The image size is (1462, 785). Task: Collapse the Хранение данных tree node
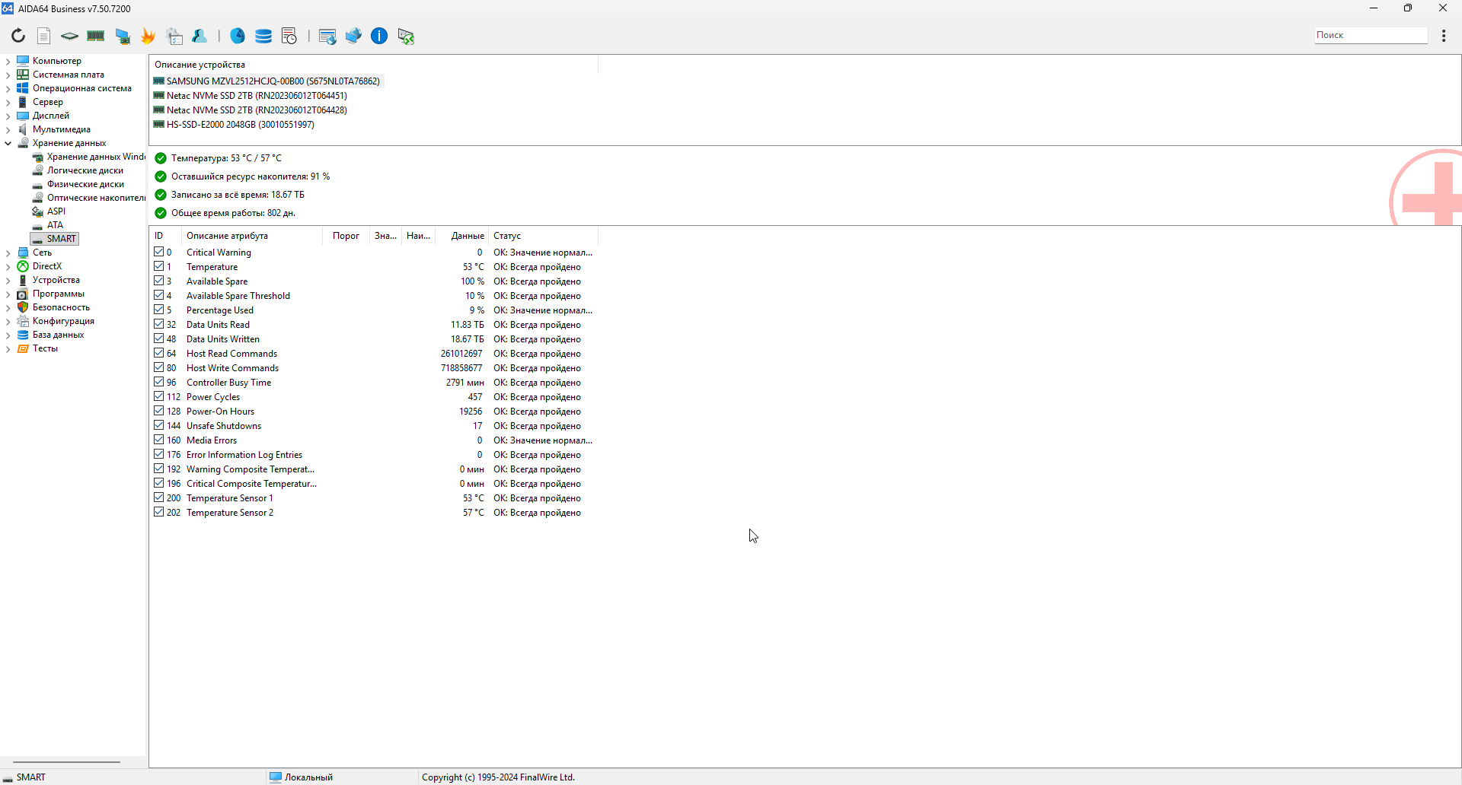tap(8, 143)
